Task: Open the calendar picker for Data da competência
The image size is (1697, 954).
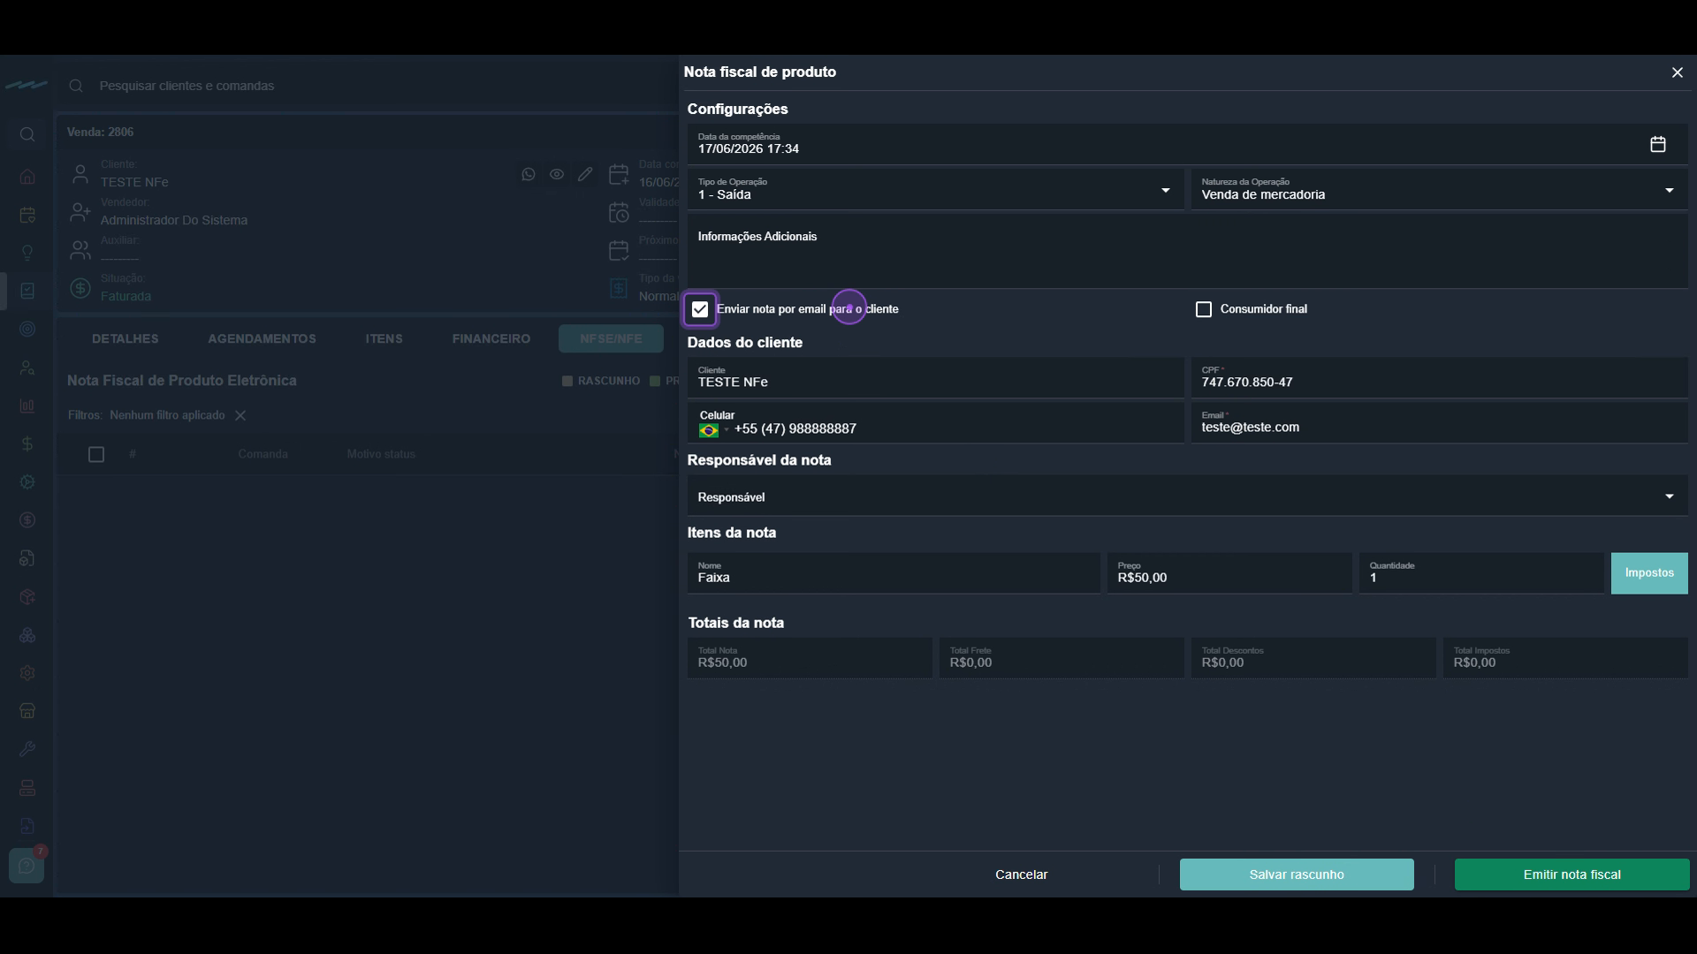Action: point(1657,144)
